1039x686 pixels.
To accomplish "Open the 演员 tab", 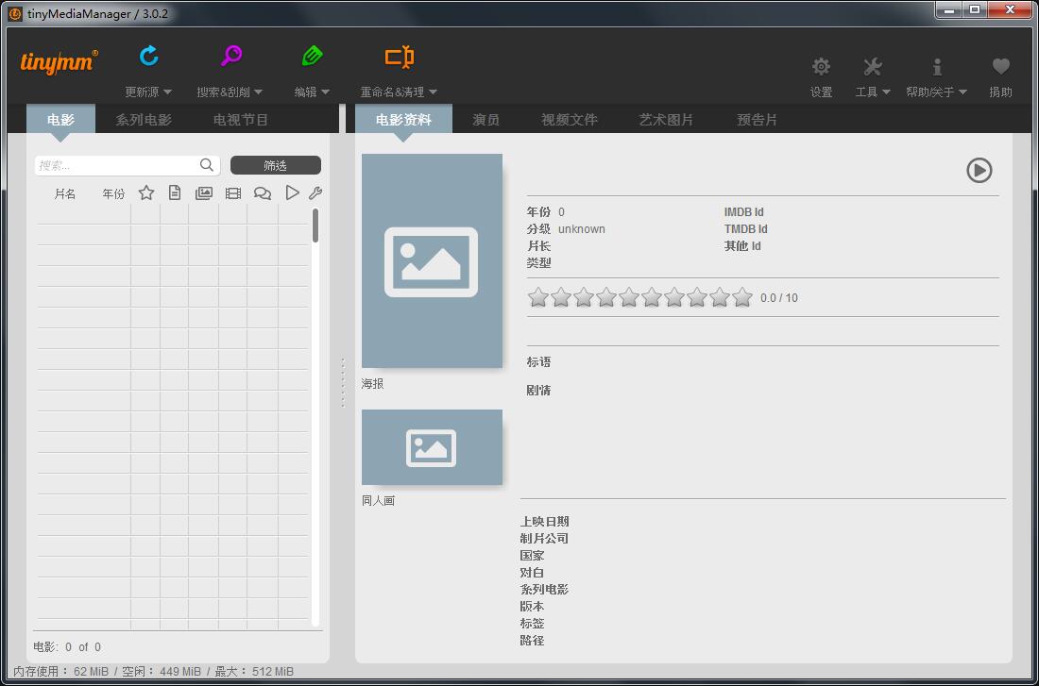I will (x=485, y=120).
